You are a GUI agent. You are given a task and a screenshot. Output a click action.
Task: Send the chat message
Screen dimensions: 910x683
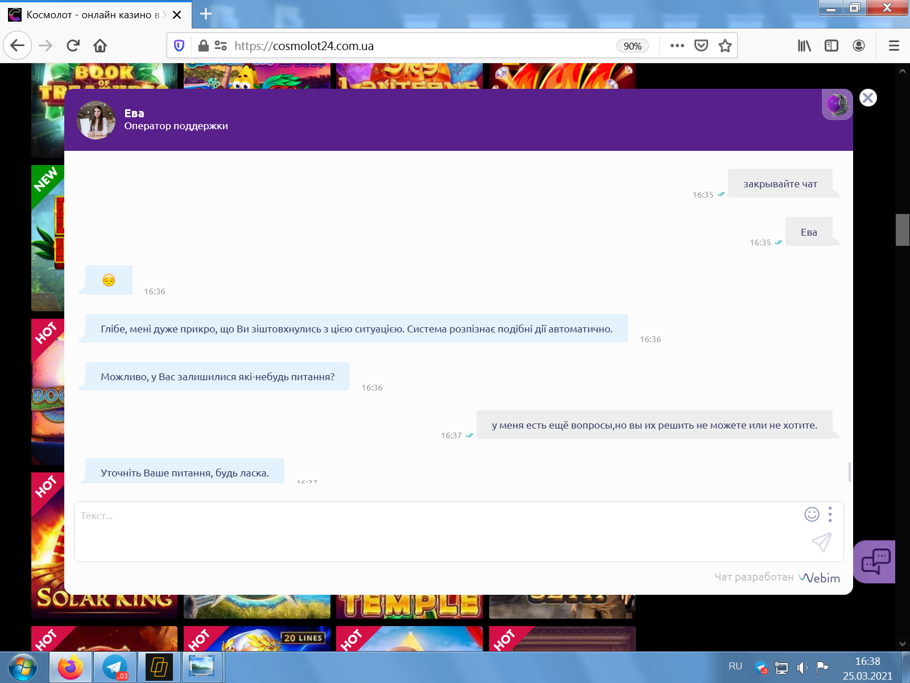click(x=822, y=542)
